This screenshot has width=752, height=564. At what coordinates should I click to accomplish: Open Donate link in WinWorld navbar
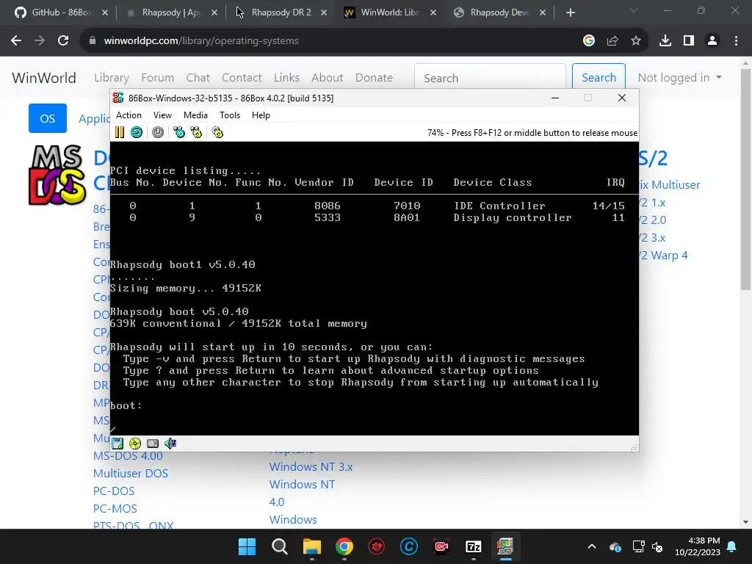pos(374,78)
